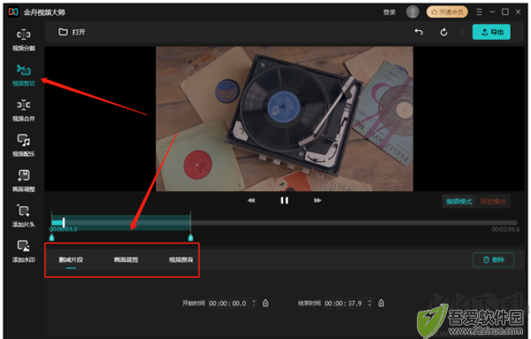Click the rewind playback button
531x339 pixels.
pyautogui.click(x=251, y=201)
